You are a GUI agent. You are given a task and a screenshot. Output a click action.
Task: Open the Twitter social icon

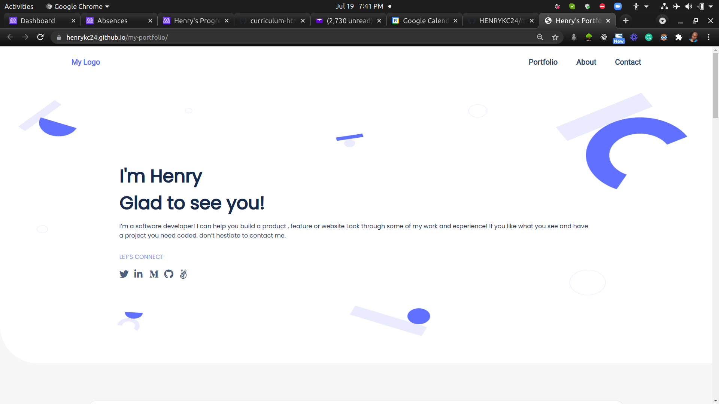tap(124, 274)
